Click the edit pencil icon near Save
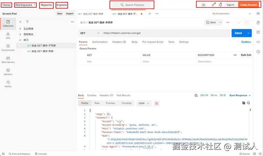Screen dimensions: 263x156 (240, 22)
